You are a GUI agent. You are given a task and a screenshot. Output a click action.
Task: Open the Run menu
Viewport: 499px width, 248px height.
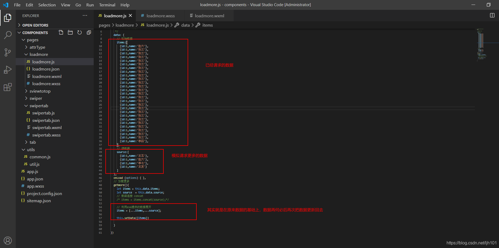tap(90, 5)
